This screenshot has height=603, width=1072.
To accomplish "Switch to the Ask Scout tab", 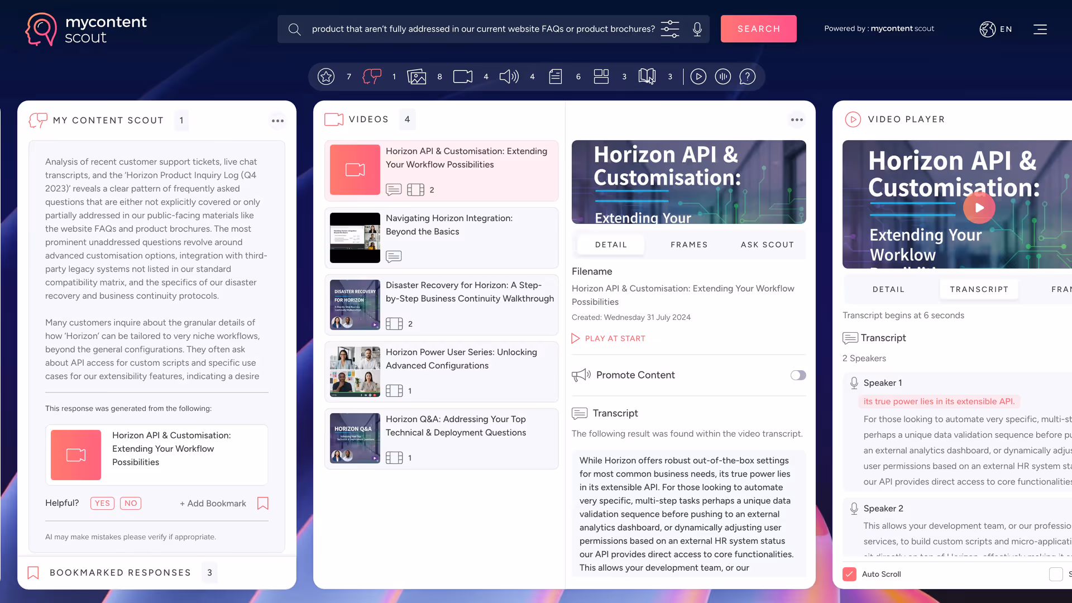I will [767, 245].
